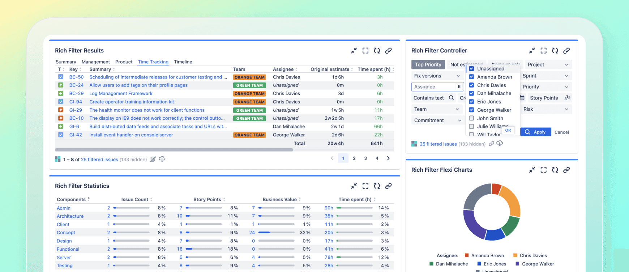Image resolution: width=629 pixels, height=272 pixels.
Task: Open issue key BC-50
Action: (76, 77)
